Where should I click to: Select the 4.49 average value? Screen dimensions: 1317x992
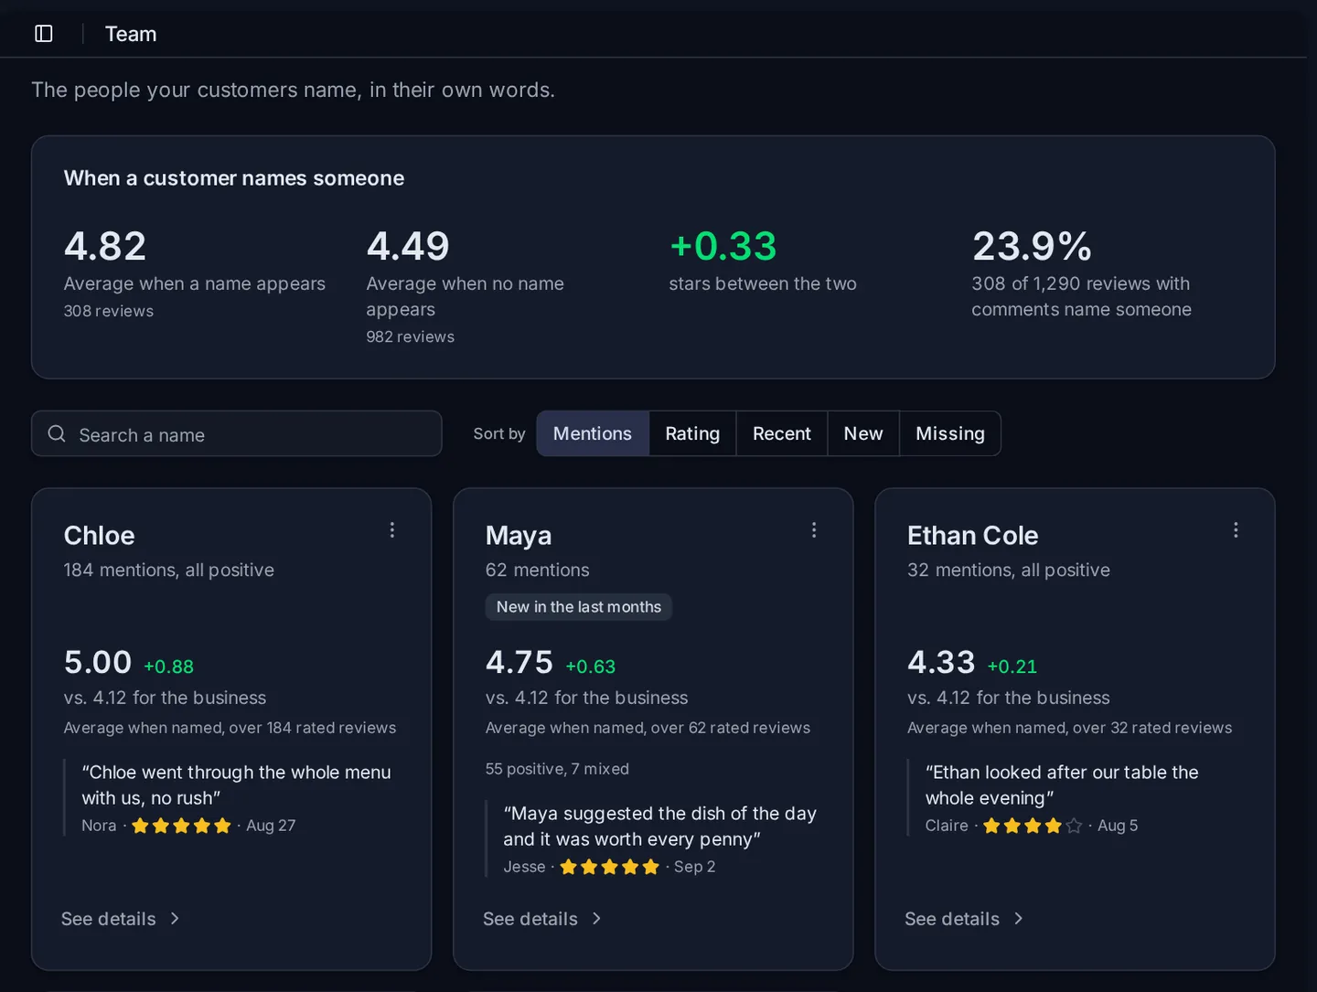pyautogui.click(x=408, y=246)
